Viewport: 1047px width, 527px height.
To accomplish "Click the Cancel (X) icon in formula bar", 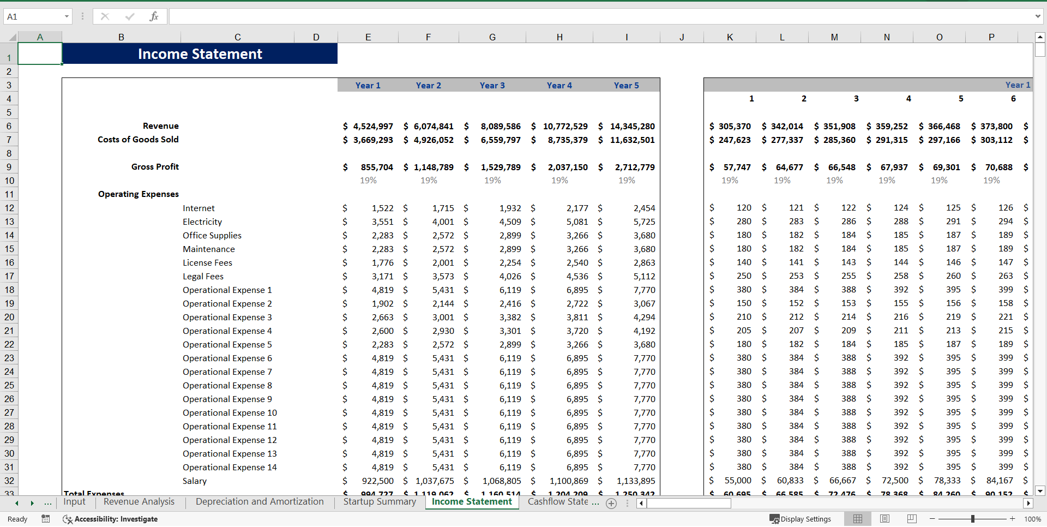I will 105,16.
